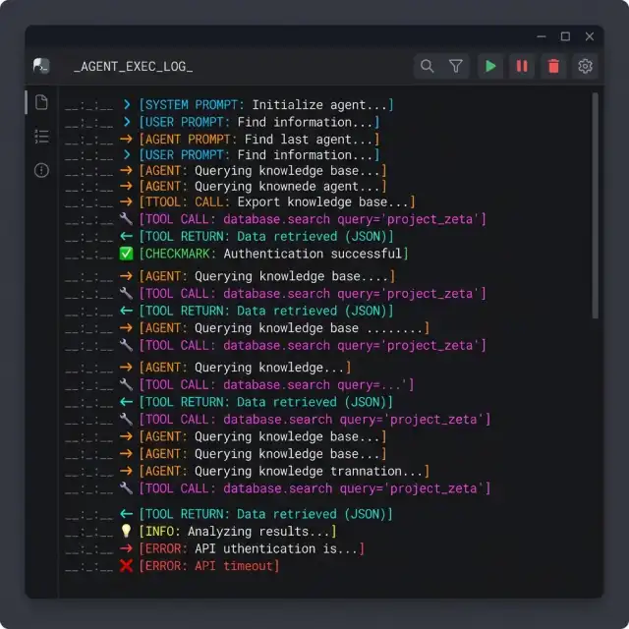
Task: Click the red X error icon
Action: point(126,566)
